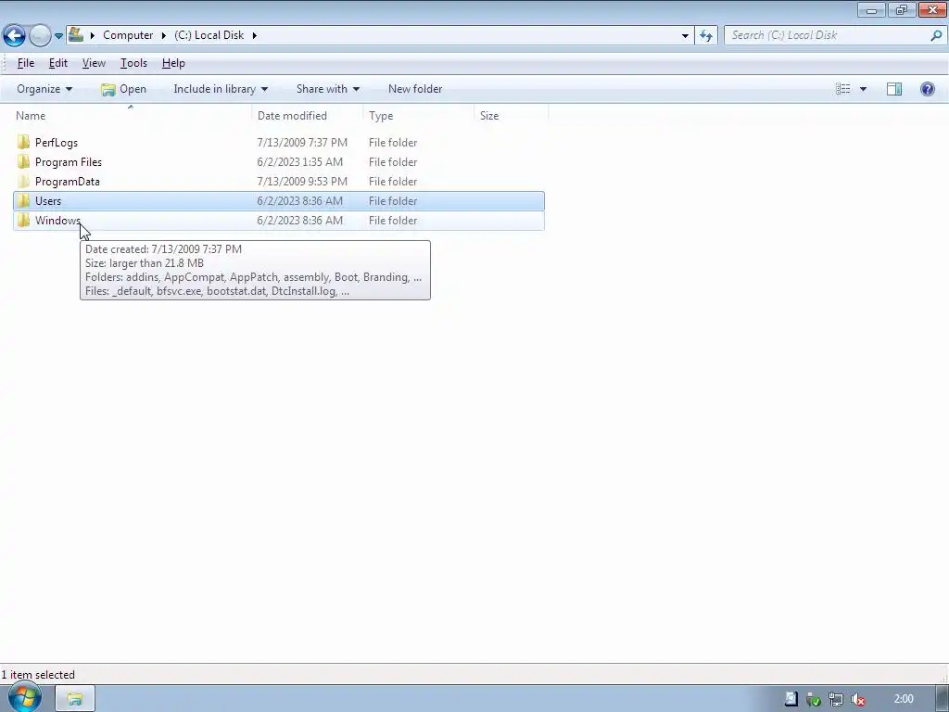Change your view icon button
Screen dimensions: 949x712
[x=842, y=89]
